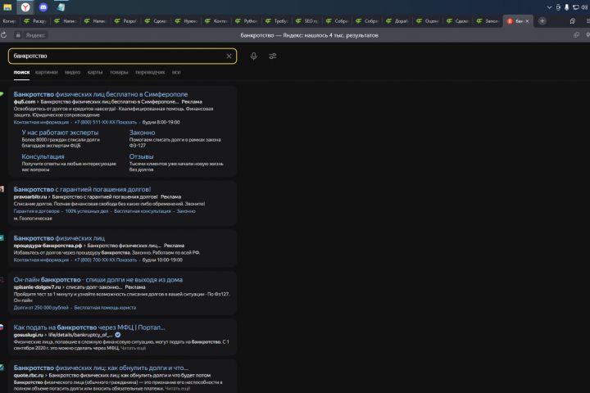590x393 pixels.
Task: Open the volume control in system tray
Action: [x=584, y=7]
